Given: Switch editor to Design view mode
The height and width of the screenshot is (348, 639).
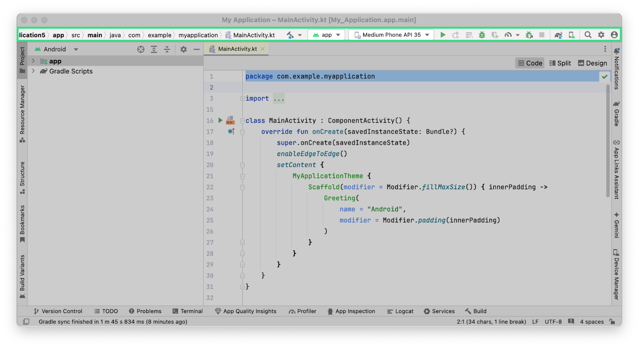Looking at the screenshot, I should (592, 63).
